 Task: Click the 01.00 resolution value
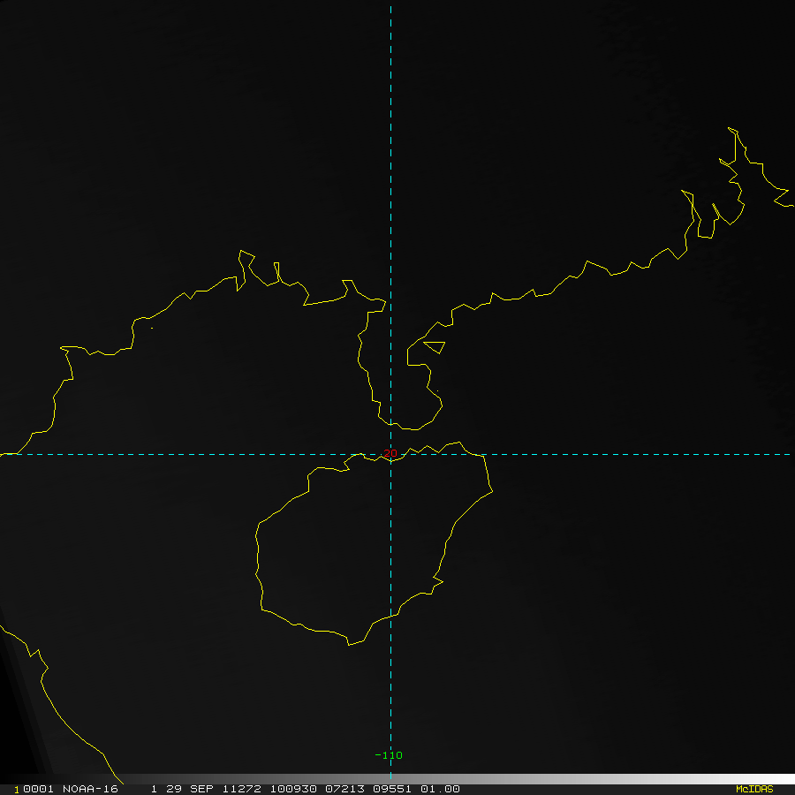click(440, 789)
